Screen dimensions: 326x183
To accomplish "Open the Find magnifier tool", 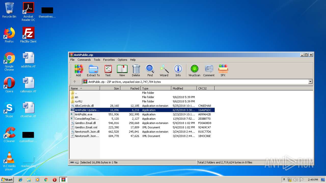I will (x=150, y=70).
